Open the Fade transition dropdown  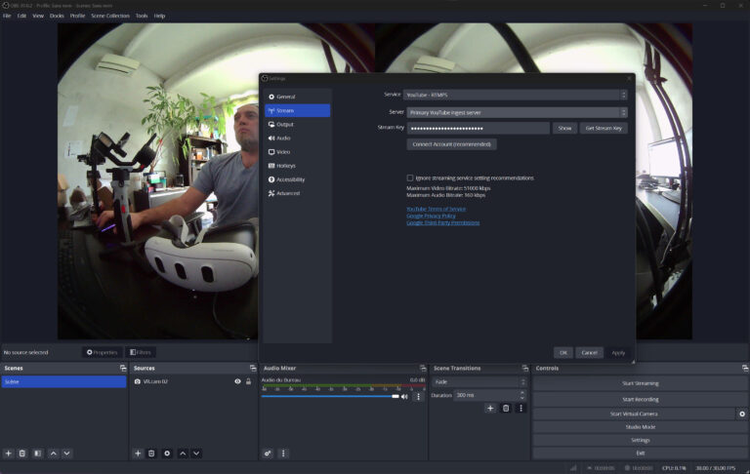coord(479,381)
